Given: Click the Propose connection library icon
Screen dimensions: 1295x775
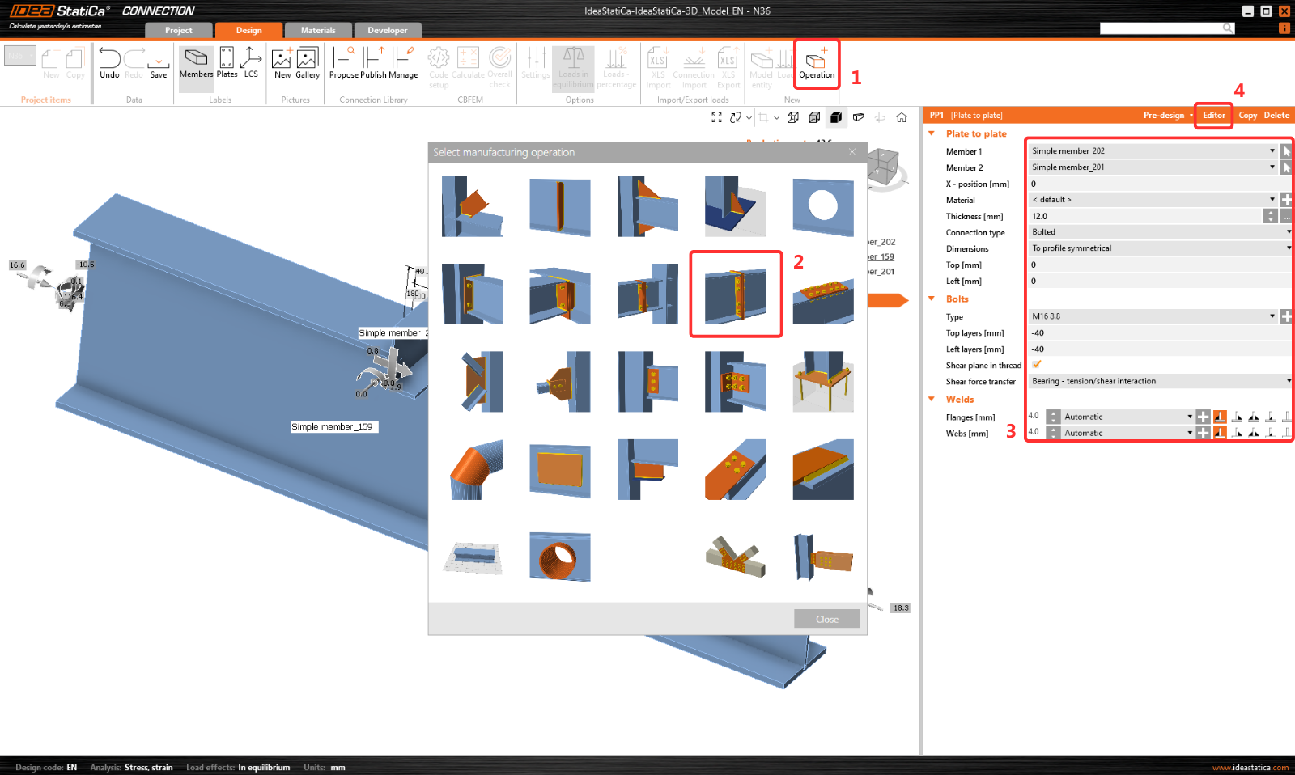Looking at the screenshot, I should (343, 63).
